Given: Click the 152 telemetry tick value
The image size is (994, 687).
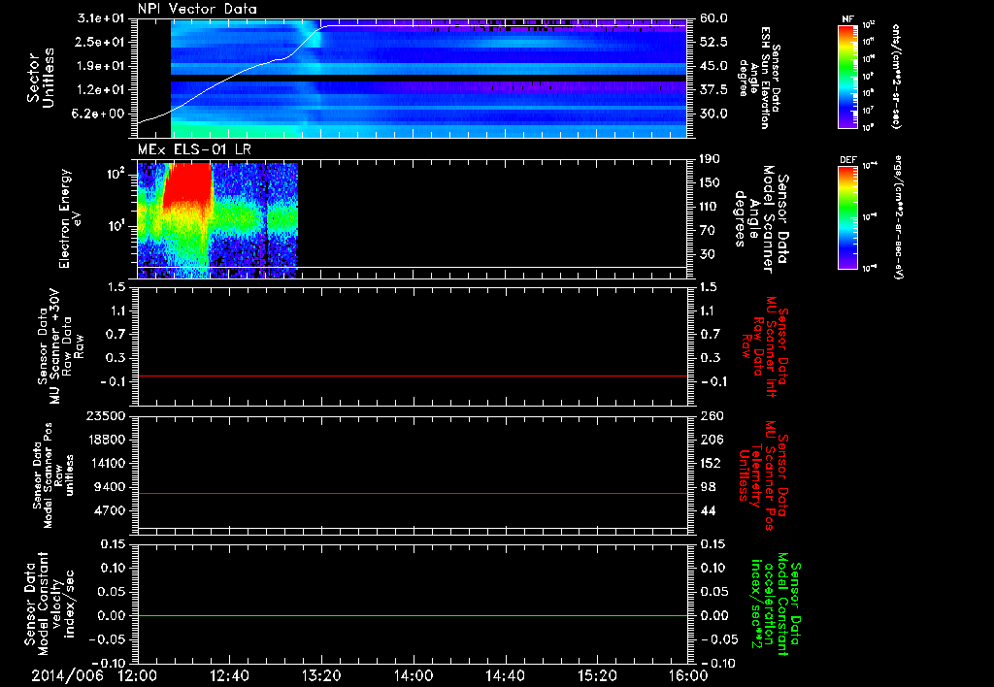Looking at the screenshot, I should [x=711, y=463].
